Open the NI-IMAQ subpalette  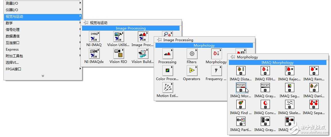(x=94, y=37)
